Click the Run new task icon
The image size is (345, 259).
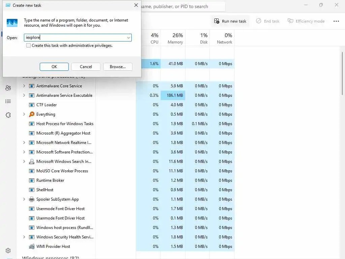217,21
